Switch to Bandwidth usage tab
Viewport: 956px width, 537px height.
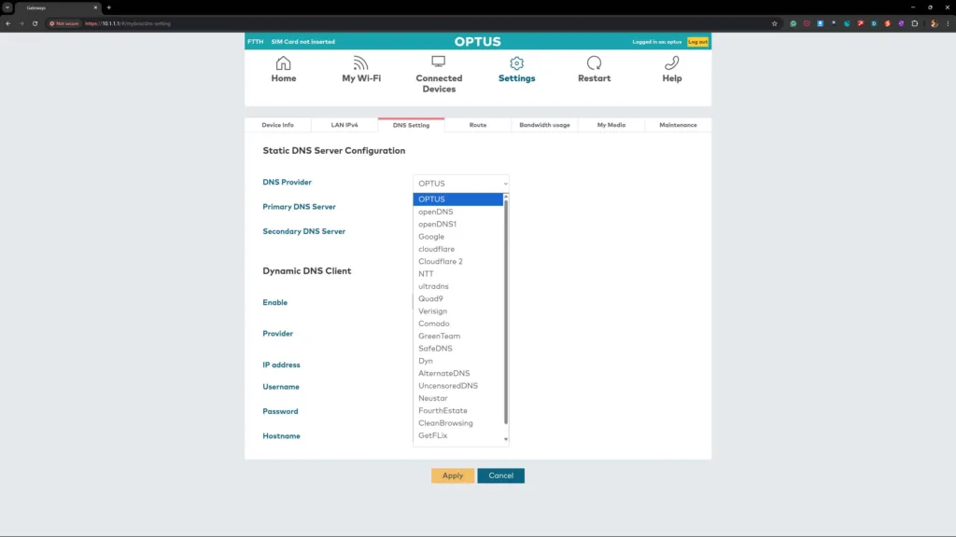pos(544,125)
